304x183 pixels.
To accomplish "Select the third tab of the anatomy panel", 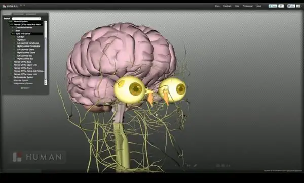I will pos(31,14).
